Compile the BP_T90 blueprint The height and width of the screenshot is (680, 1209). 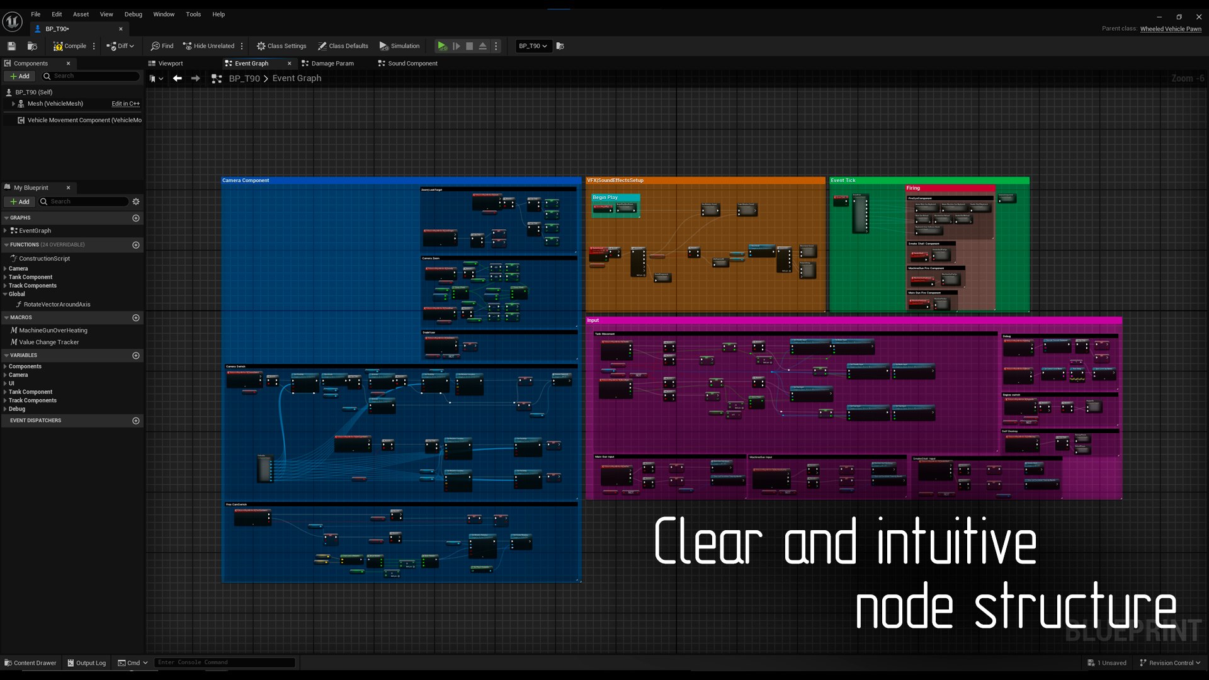(x=70, y=46)
